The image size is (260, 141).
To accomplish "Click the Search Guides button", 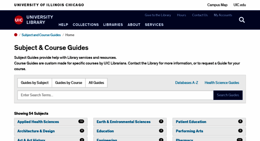I will click(x=228, y=95).
